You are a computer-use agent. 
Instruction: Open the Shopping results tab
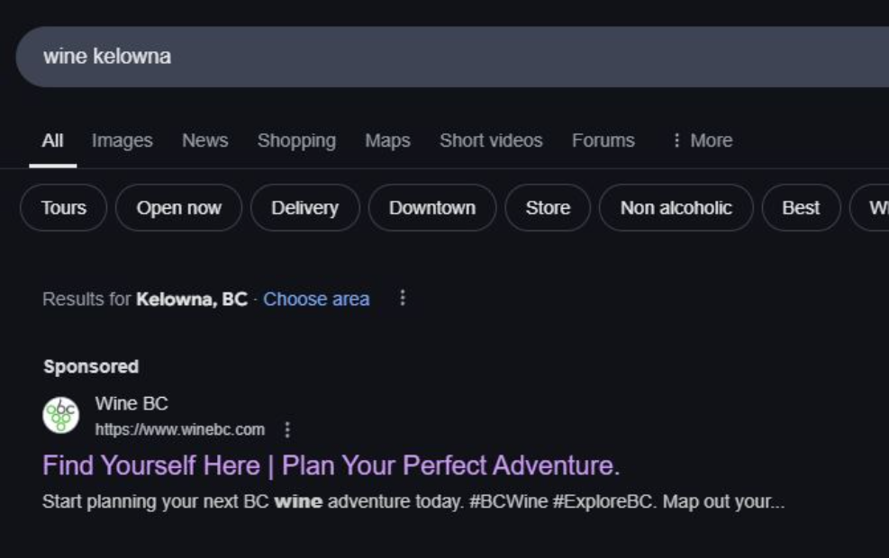tap(296, 140)
